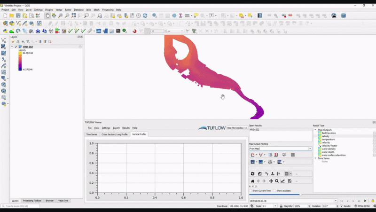Select the Zoom Out magnifier tool
Screen dimensions: 376x212
[67, 16]
